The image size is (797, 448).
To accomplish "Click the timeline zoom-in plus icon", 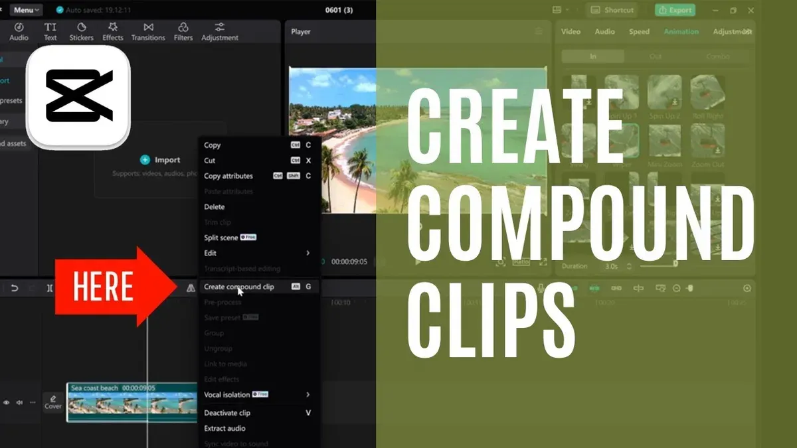I will point(747,288).
